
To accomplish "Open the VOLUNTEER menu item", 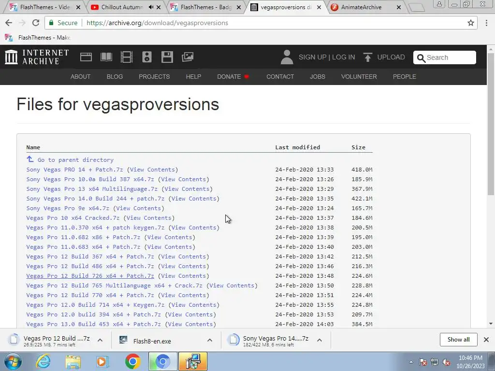I will pyautogui.click(x=359, y=77).
